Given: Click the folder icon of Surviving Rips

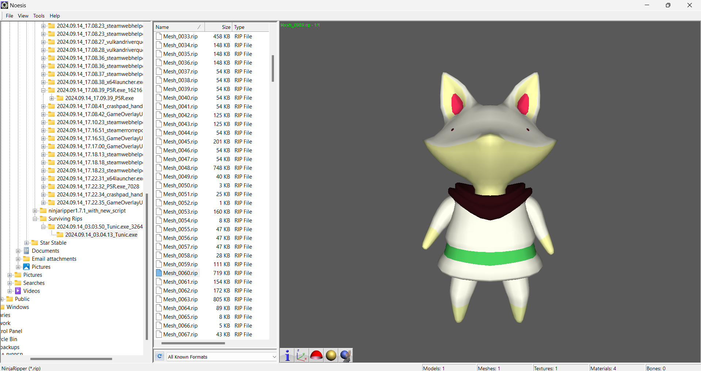Looking at the screenshot, I should click(x=43, y=218).
